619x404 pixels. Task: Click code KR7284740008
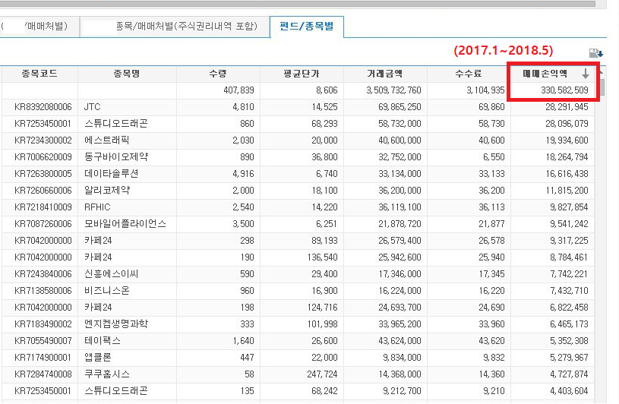(43, 374)
